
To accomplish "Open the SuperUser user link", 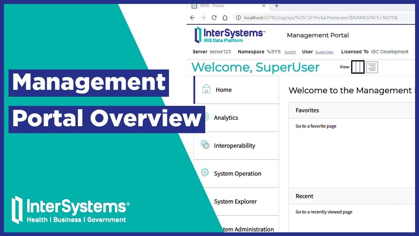I will coord(324,52).
